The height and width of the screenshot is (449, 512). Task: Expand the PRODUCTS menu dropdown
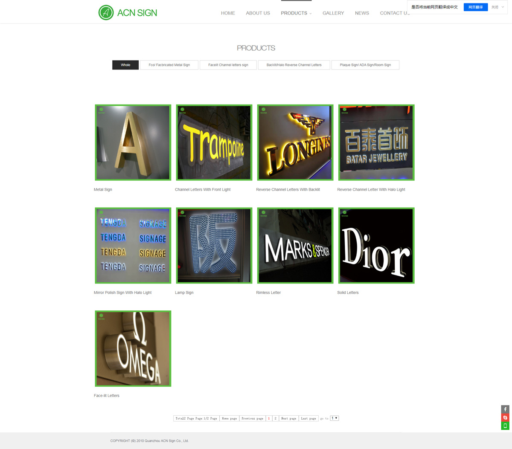point(296,13)
